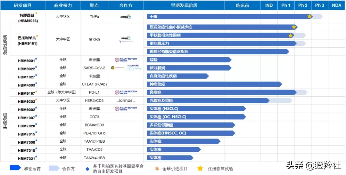The height and width of the screenshot is (175, 346).
Task: Click the Kelun-Biotech logo in HBM9167 row
Action: pyautogui.click(x=126, y=92)
